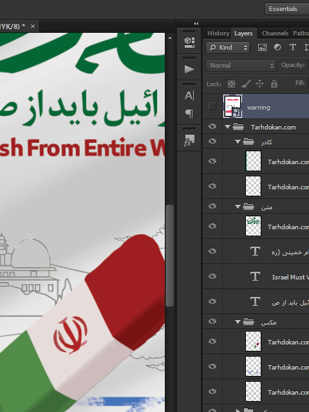Hide the خمینی text layer
309x412 pixels.
pos(212,251)
